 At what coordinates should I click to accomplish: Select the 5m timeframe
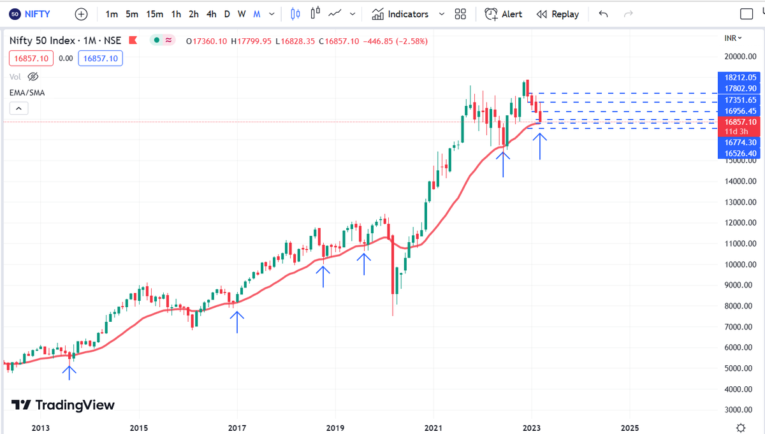pos(132,14)
